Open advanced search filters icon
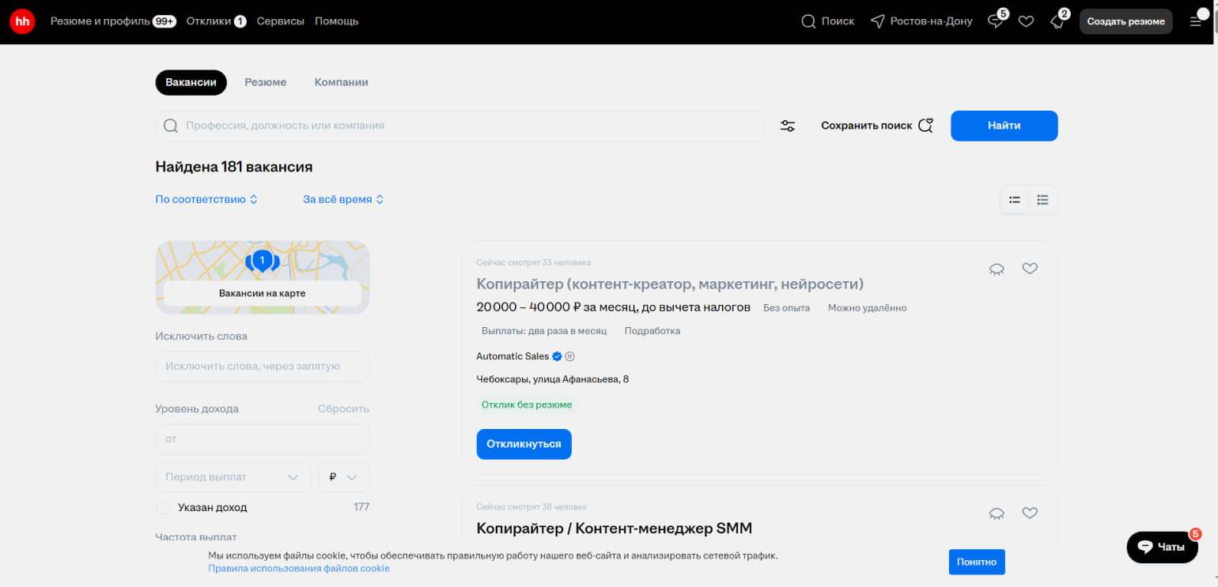The height and width of the screenshot is (587, 1218). click(788, 126)
